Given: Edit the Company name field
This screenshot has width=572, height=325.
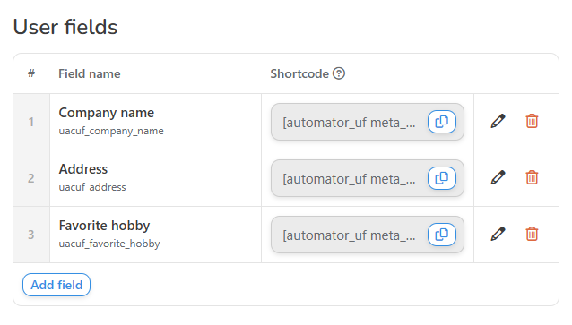Looking at the screenshot, I should (498, 121).
